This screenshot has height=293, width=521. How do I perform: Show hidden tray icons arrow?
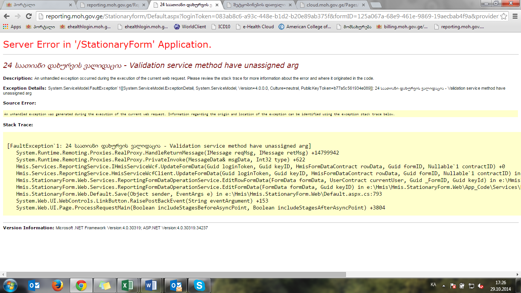pos(443,285)
